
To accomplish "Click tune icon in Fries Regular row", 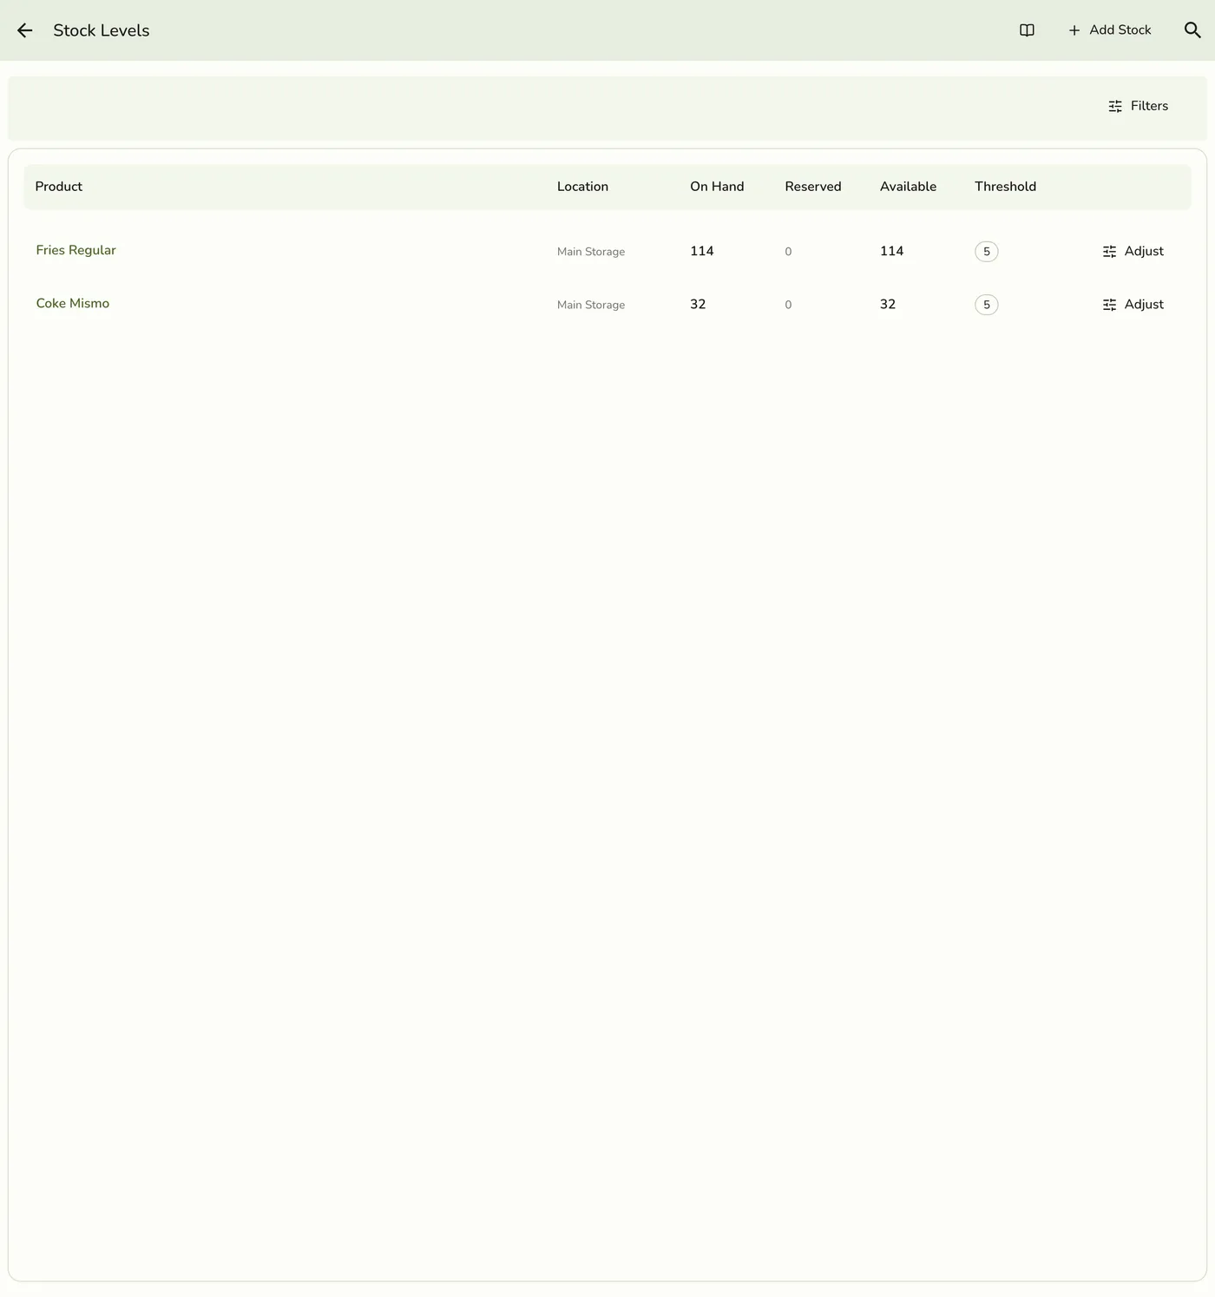I will 1109,252.
